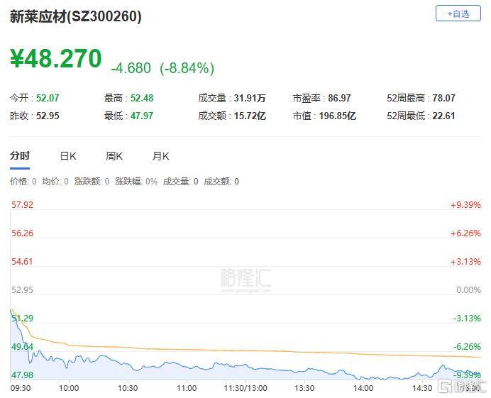Screen dimensions: 491x398
Task: Click y-axis label 57.92
Action: [22, 205]
